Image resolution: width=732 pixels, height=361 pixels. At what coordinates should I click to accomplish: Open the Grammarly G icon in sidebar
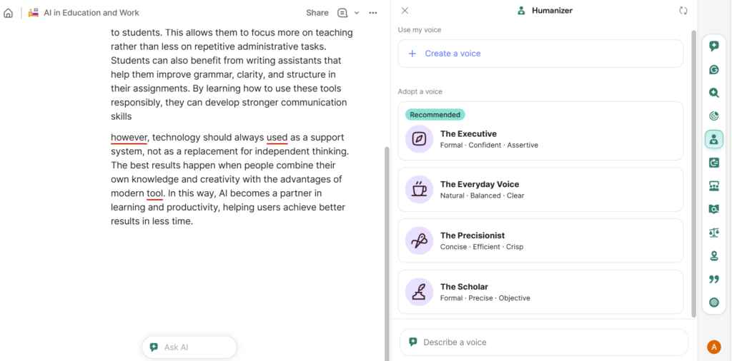(713, 70)
